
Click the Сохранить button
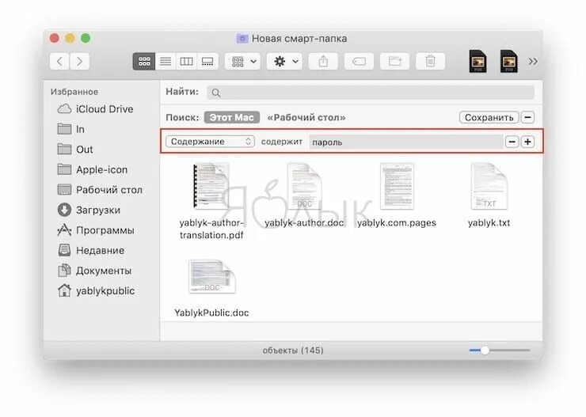click(489, 118)
